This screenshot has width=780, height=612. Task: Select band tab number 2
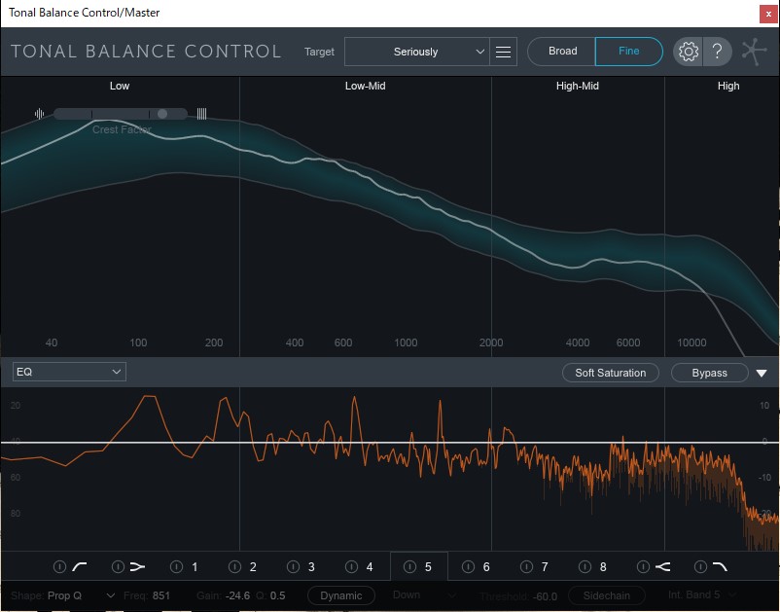253,566
